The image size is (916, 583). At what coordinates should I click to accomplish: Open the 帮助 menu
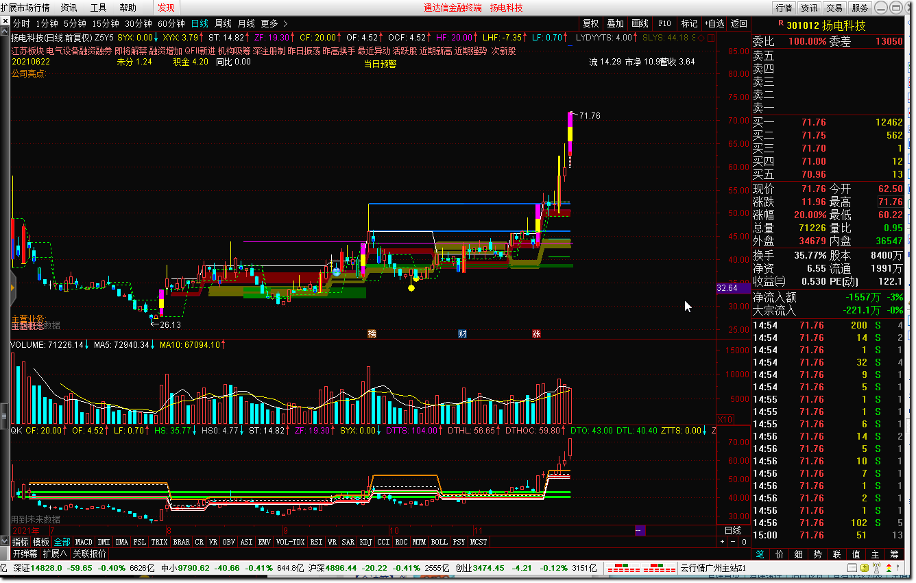click(x=128, y=8)
